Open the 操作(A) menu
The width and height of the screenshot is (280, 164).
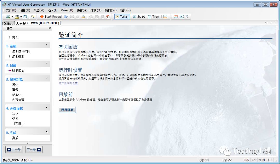(x=82, y=11)
